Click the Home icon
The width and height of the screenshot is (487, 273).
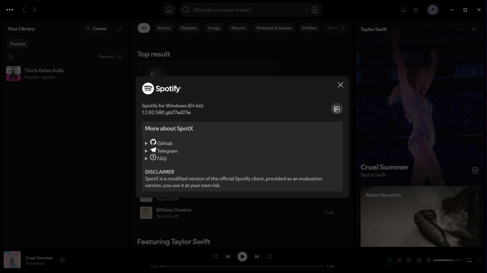tap(168, 10)
